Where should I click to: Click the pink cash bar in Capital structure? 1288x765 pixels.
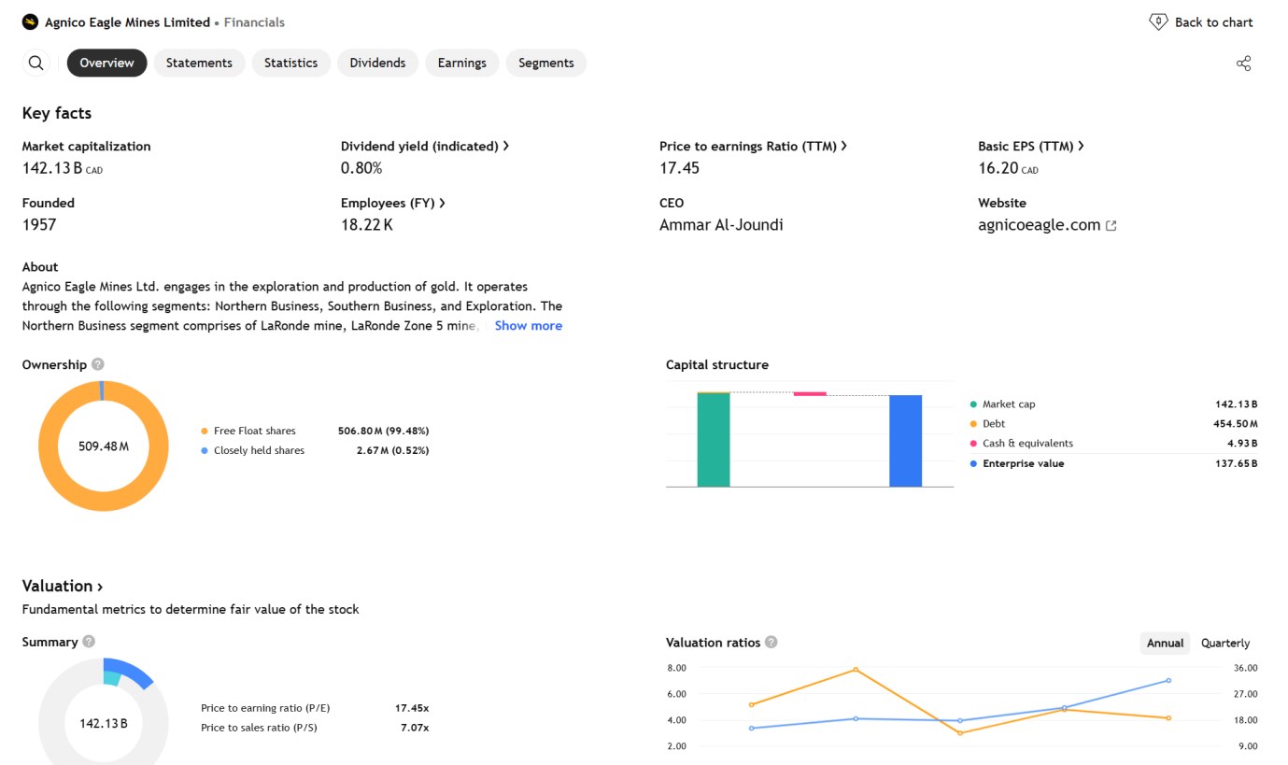point(810,394)
